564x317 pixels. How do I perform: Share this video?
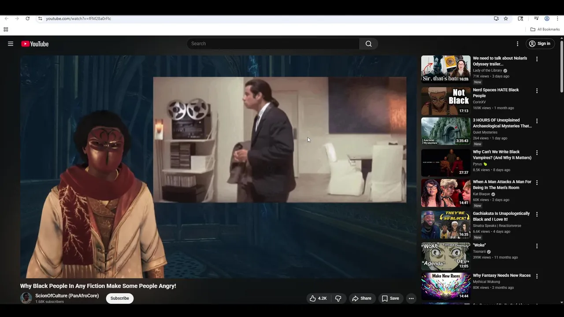pyautogui.click(x=361, y=298)
